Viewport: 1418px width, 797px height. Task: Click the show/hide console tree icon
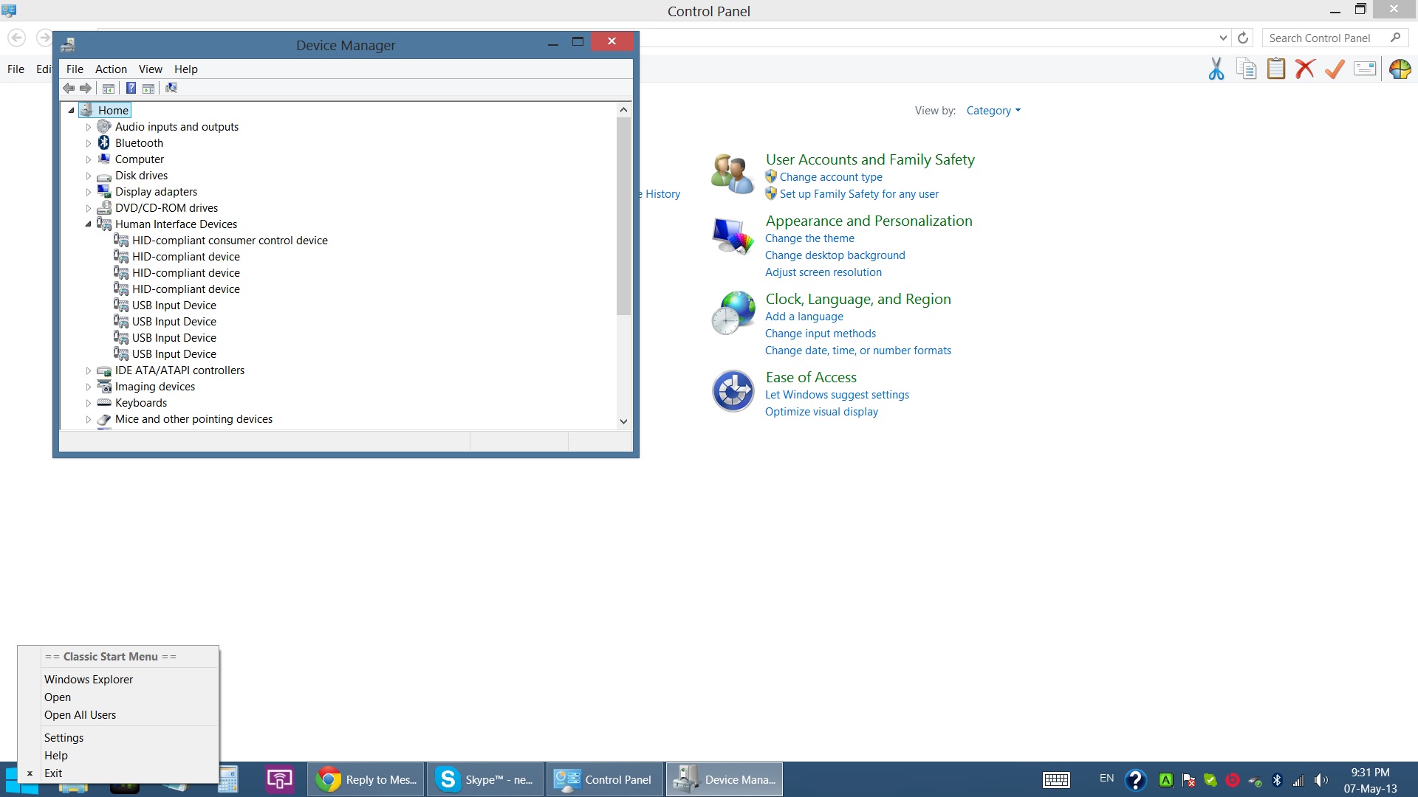click(109, 89)
